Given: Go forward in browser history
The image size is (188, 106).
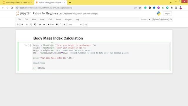Looking at the screenshot, I should [x=7, y=8].
